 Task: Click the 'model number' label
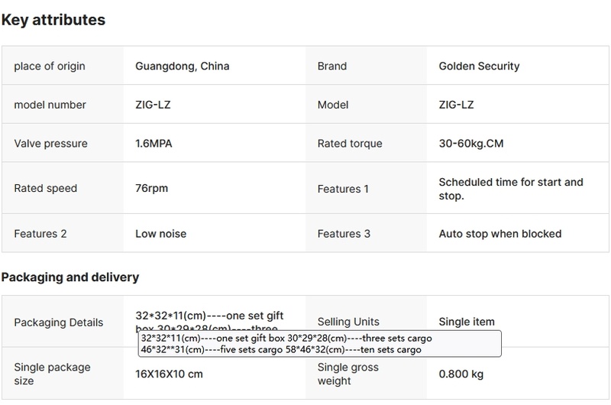(50, 105)
